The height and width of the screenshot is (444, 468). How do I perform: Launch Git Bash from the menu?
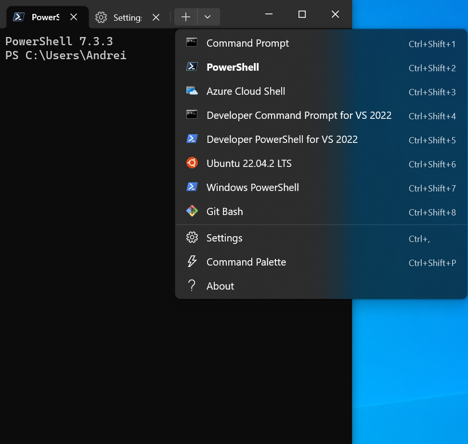coord(321,211)
